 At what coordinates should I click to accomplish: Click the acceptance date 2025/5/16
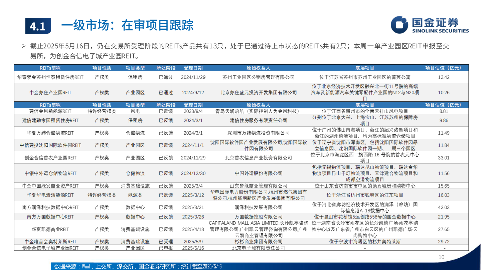(x=193, y=248)
